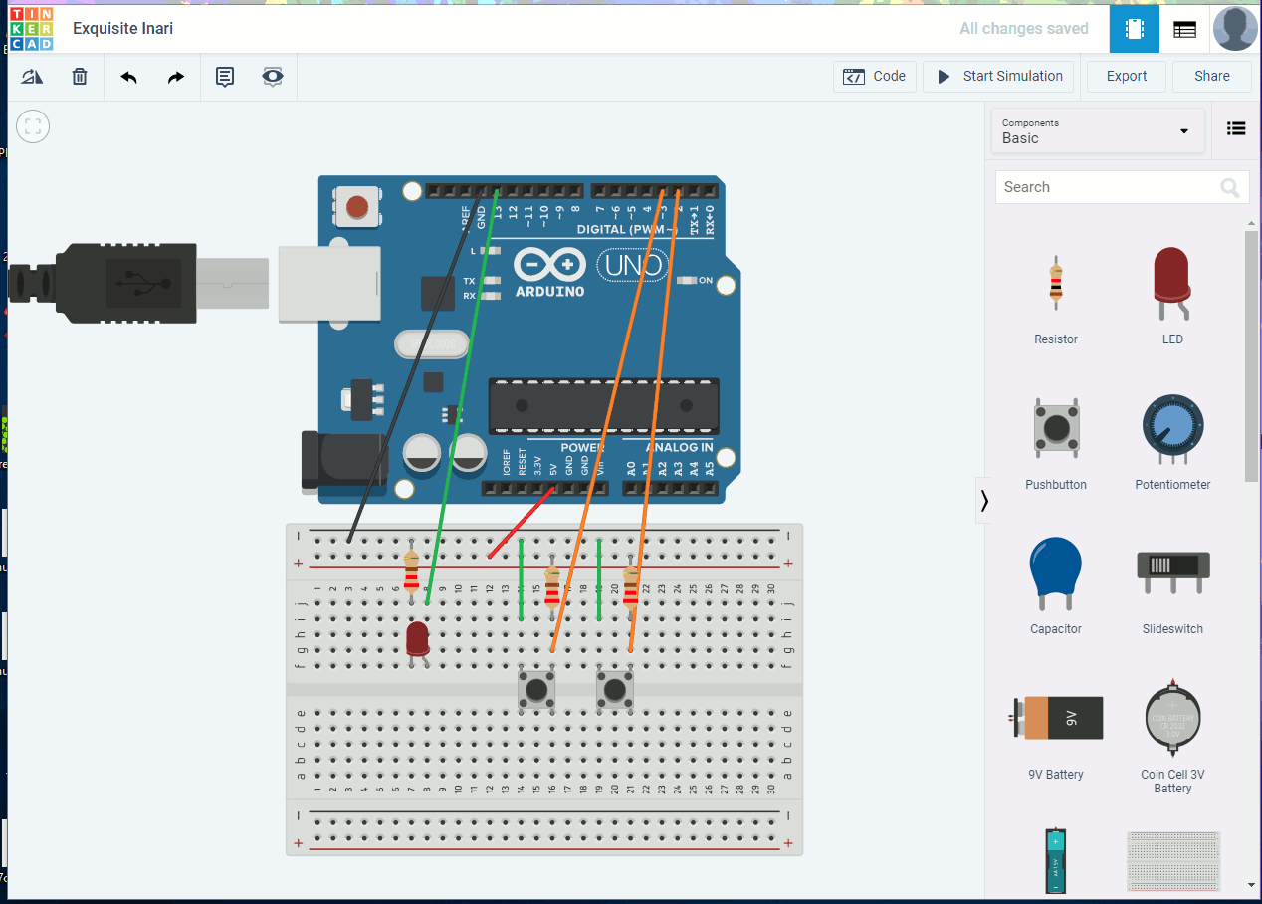
Task: Switch the components panel to list view
Action: (x=1236, y=128)
